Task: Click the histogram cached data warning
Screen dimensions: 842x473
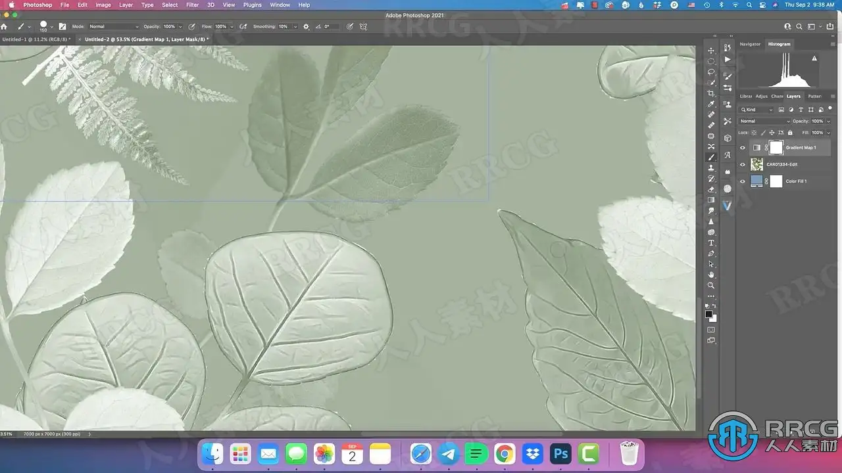Action: pyautogui.click(x=814, y=58)
